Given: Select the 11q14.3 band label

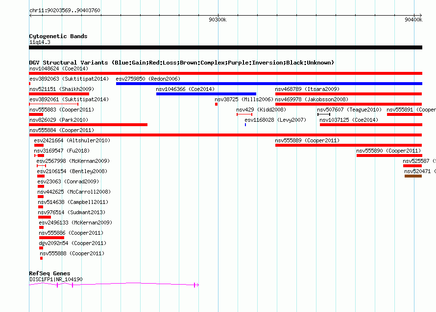Looking at the screenshot, I should coord(40,42).
